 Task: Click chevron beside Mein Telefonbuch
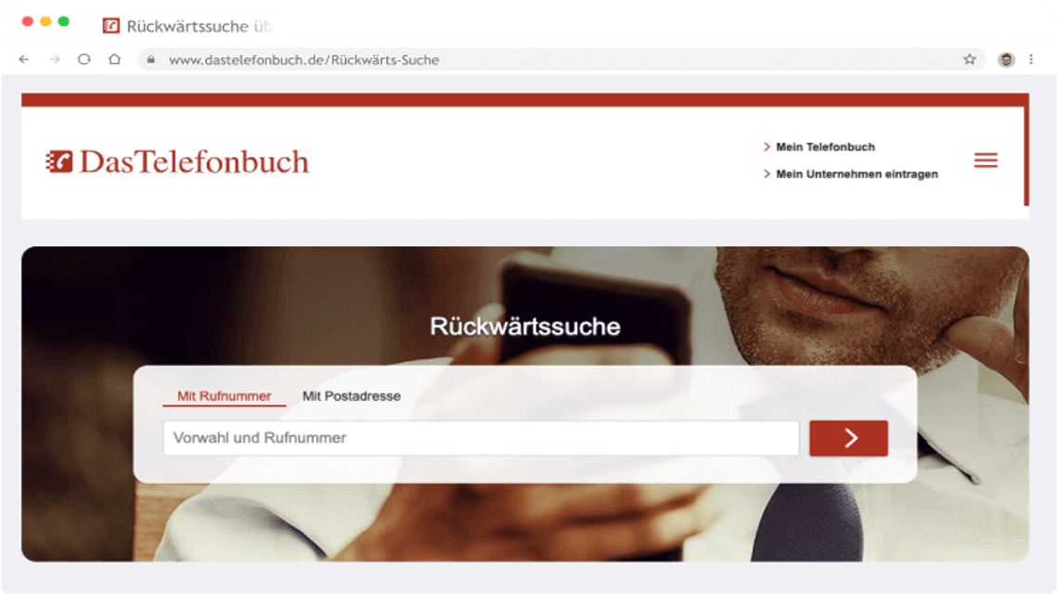click(767, 147)
